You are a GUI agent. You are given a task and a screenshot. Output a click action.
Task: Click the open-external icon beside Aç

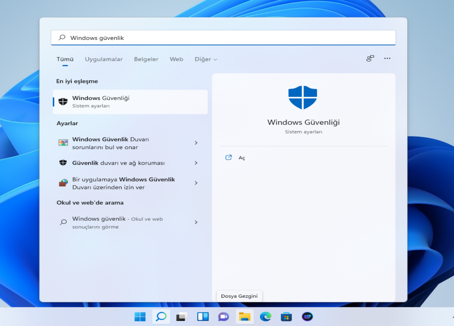[x=228, y=157]
